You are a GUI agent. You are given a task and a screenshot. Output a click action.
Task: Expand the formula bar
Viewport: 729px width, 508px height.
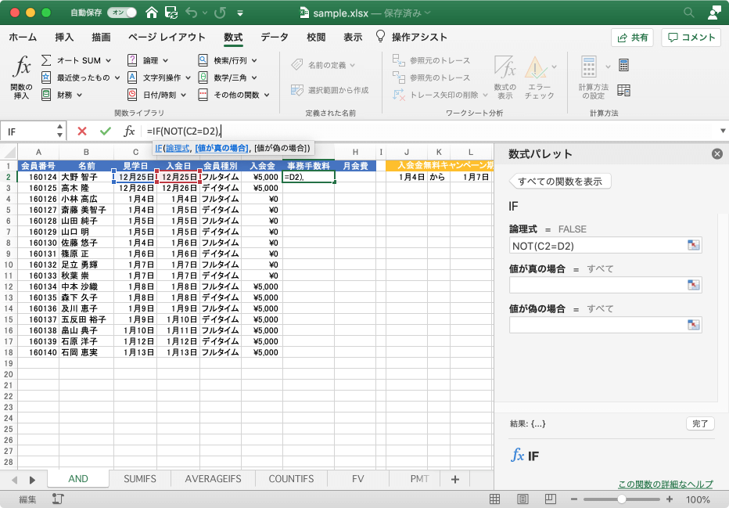pos(723,132)
